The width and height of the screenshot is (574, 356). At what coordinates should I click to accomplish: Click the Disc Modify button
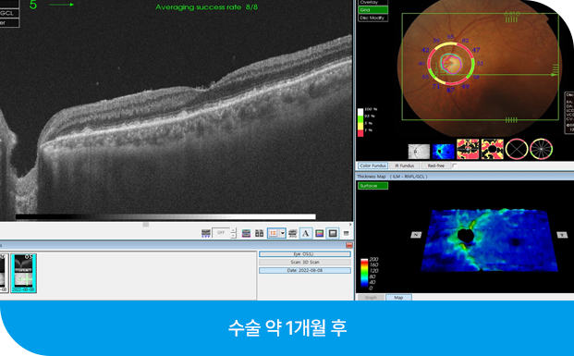(372, 18)
